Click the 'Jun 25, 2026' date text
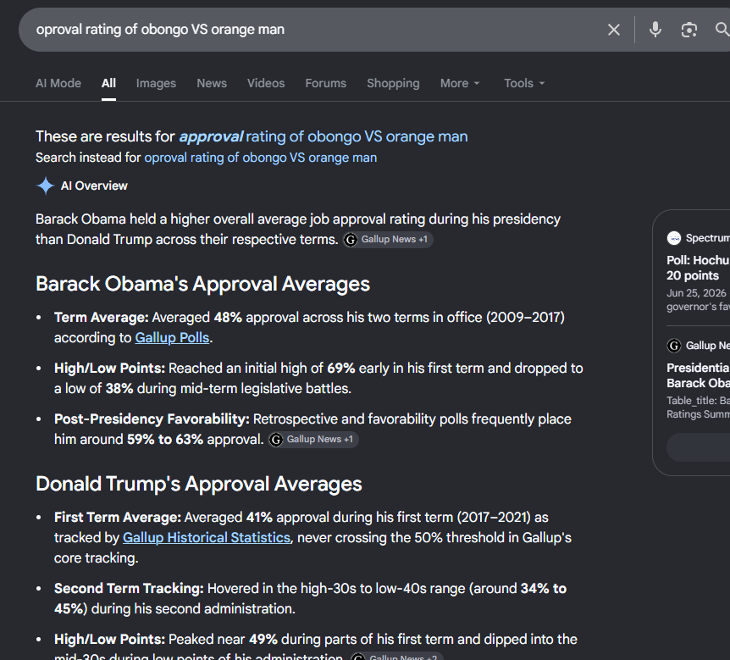This screenshot has height=660, width=730. pos(696,293)
